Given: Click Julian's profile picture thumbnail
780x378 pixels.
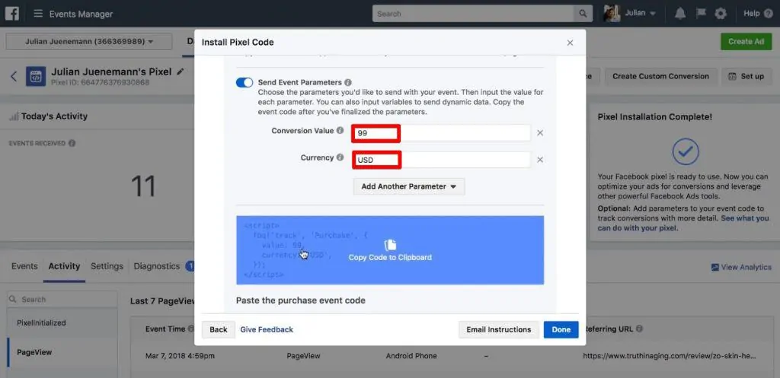Looking at the screenshot, I should click(612, 14).
